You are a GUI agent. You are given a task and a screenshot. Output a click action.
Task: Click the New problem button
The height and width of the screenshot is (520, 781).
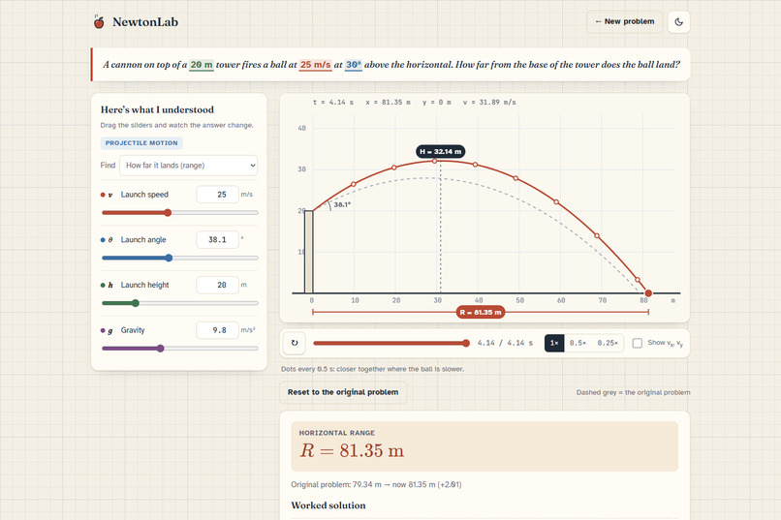[625, 22]
